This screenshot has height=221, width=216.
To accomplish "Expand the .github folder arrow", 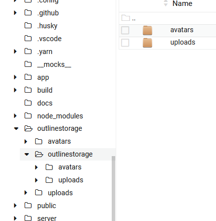I will point(15,13).
